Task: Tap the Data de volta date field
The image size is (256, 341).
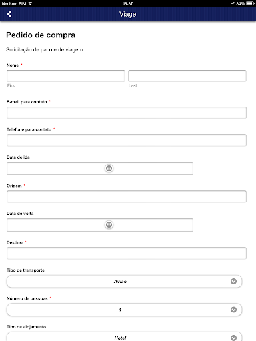Action: tap(100, 225)
